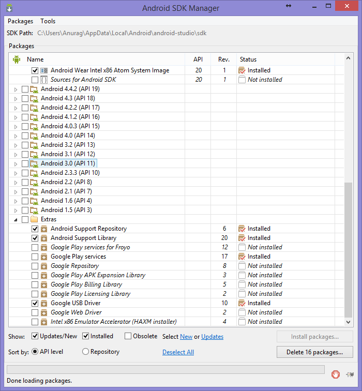Click the vertical scrollbar thumb in package list

point(348,250)
